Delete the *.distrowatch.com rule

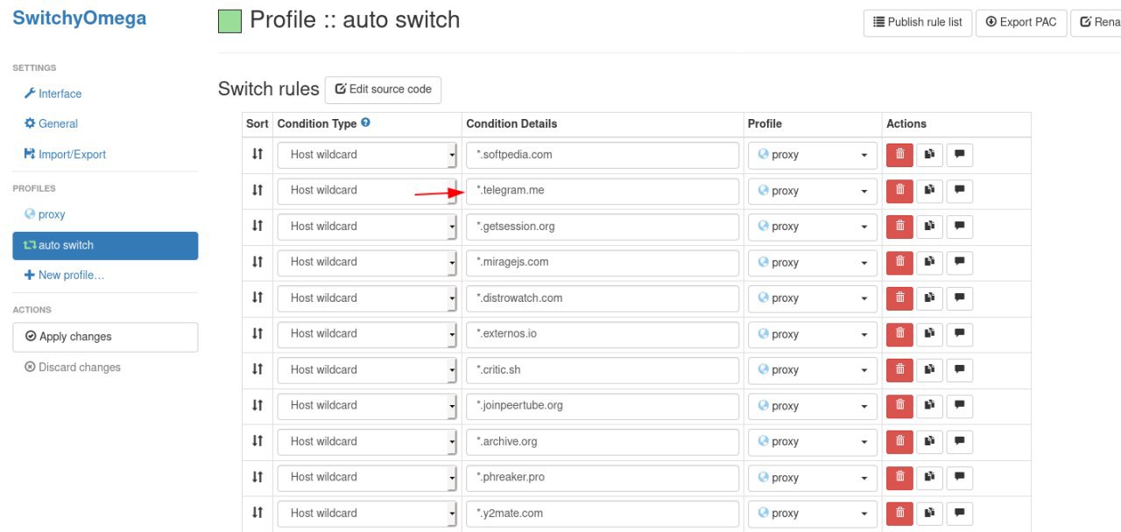899,298
